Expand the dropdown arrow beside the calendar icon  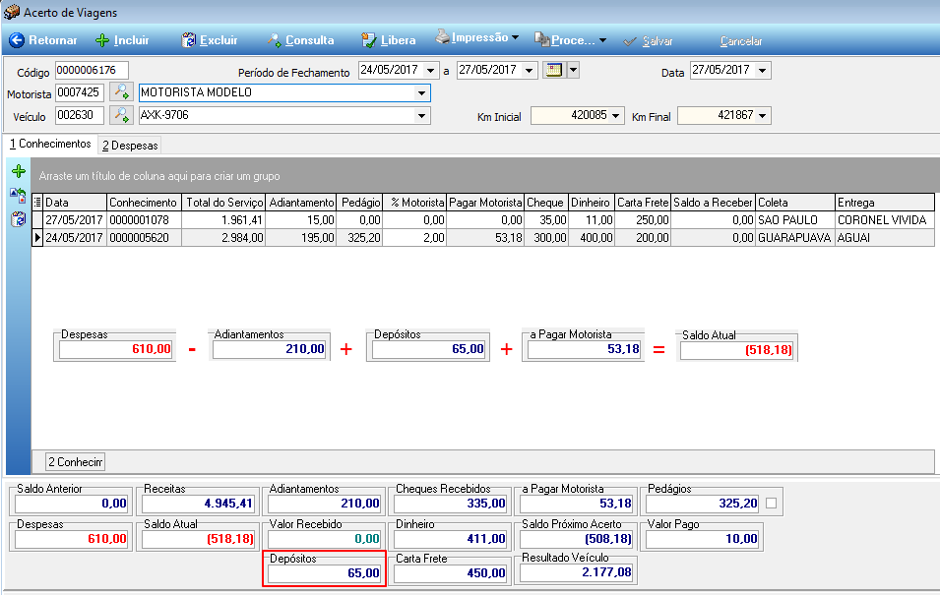(573, 70)
